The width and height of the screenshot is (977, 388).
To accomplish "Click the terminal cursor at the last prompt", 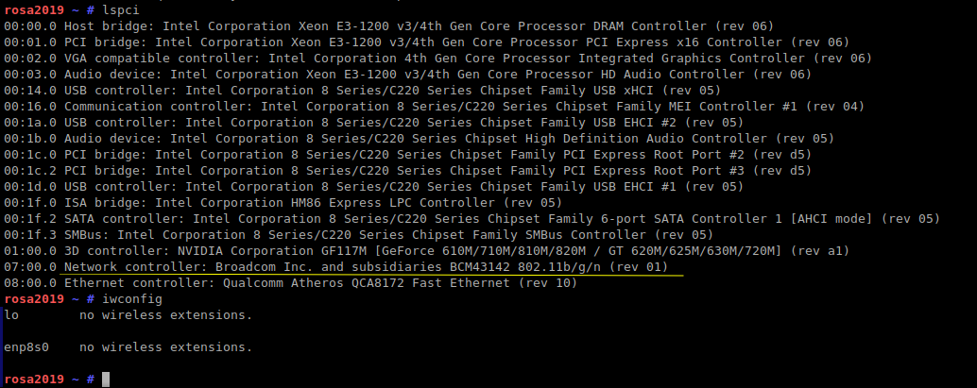I will click(107, 380).
